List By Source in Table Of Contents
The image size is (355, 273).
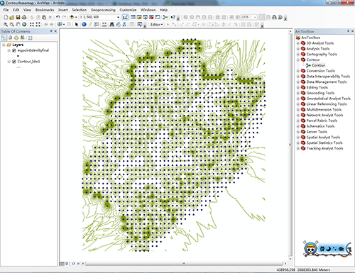pos(10,38)
